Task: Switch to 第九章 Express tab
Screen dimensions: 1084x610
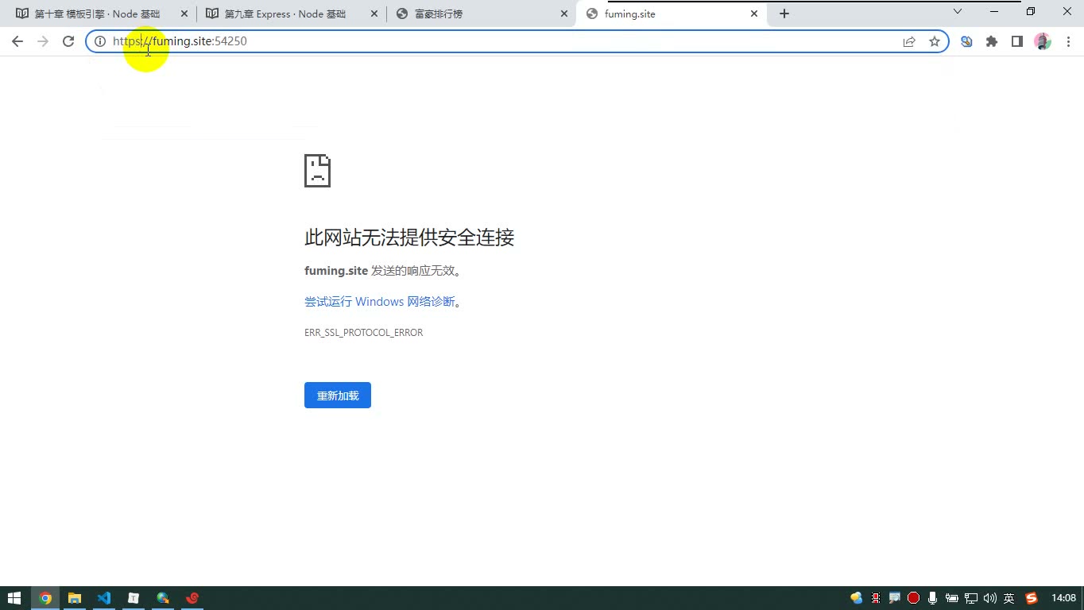Action: click(x=285, y=14)
